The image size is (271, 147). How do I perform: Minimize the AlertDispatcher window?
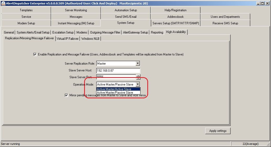click(x=258, y=3)
